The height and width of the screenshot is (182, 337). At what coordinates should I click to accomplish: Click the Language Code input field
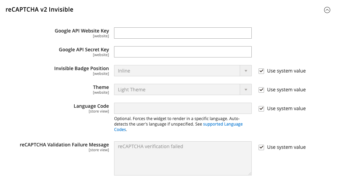183,108
